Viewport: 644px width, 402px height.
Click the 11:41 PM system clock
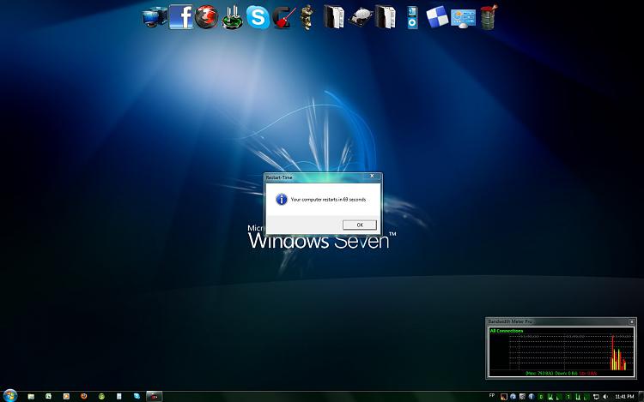click(624, 397)
